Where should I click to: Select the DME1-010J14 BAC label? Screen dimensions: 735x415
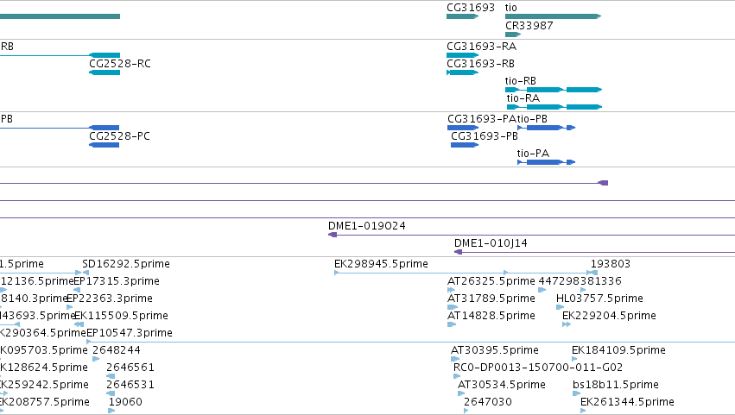pos(491,243)
